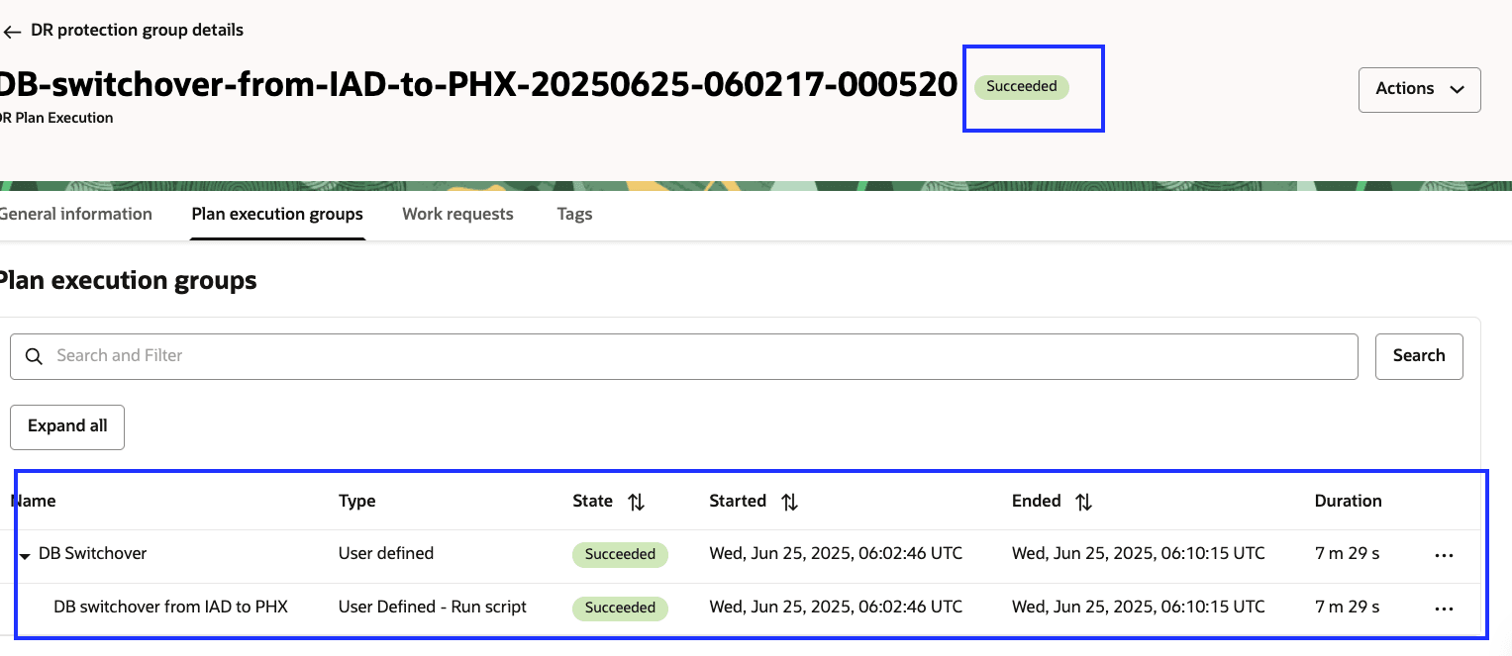Click the Succeeded badge next to the execution title

click(1021, 87)
